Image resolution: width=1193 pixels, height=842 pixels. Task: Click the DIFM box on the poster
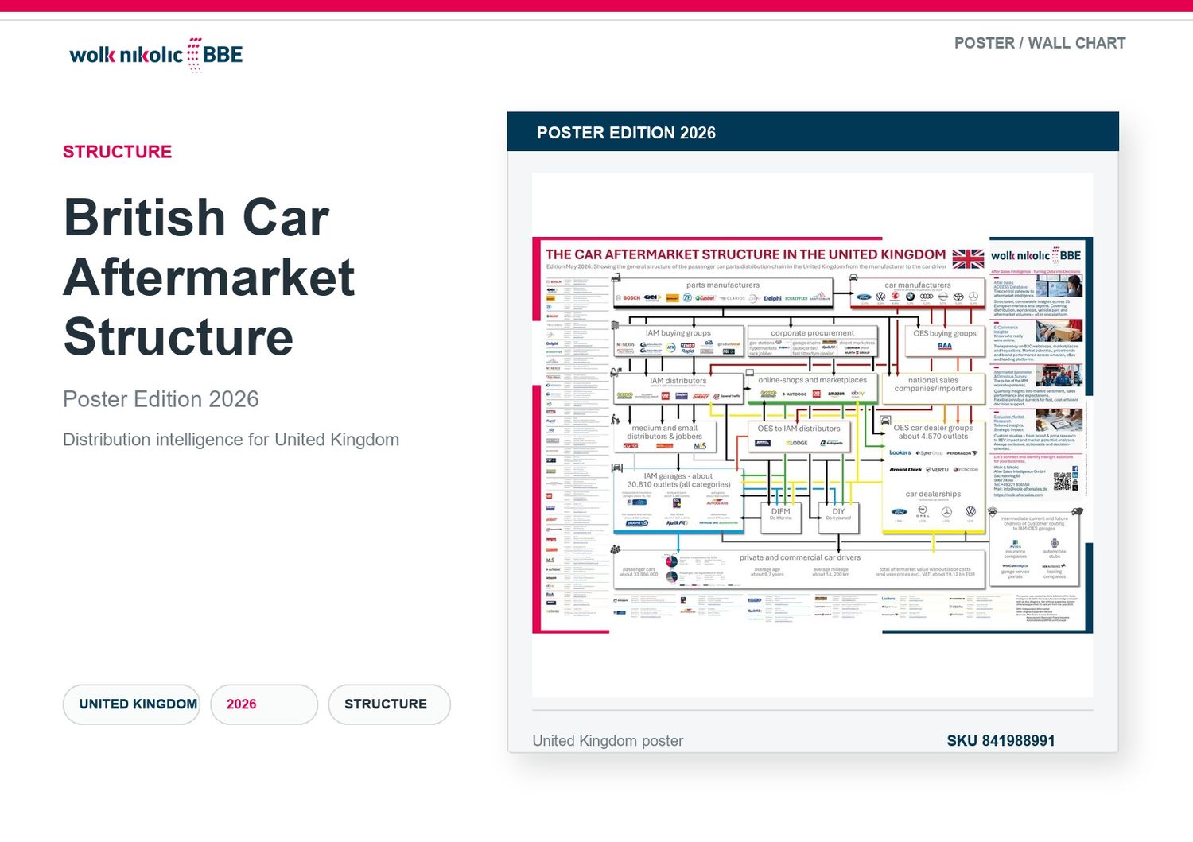[x=781, y=517]
